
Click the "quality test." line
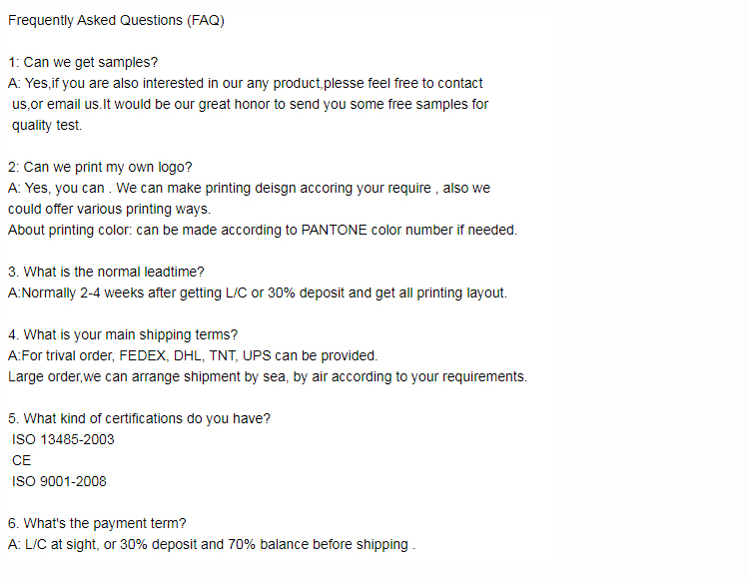(x=47, y=125)
